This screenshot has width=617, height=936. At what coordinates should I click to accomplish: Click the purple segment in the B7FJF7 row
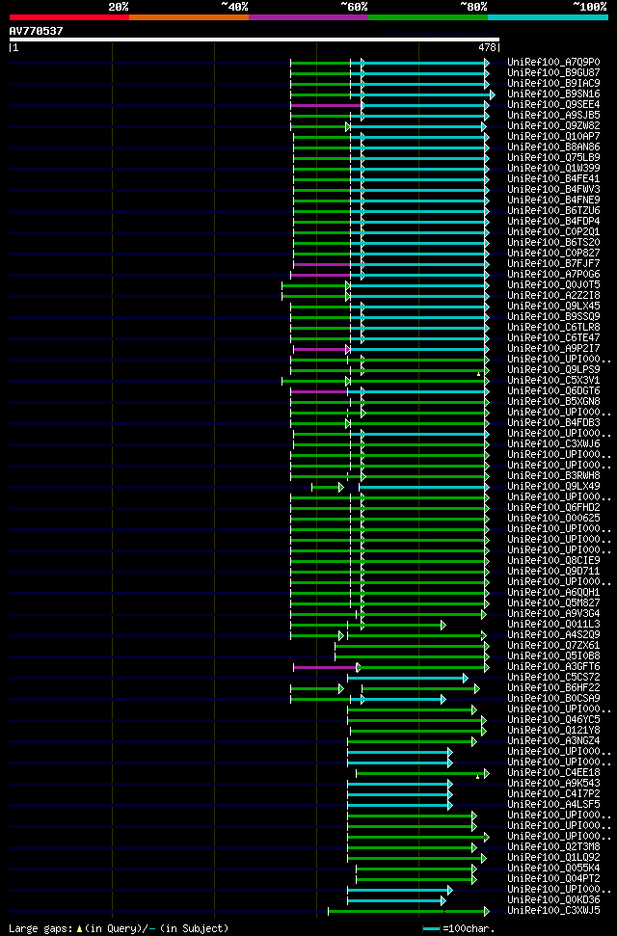tap(322, 264)
